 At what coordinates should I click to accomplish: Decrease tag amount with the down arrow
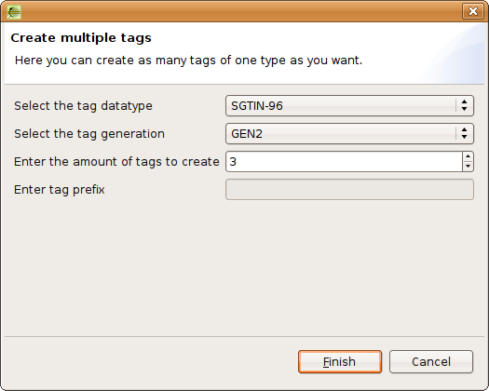click(x=468, y=167)
